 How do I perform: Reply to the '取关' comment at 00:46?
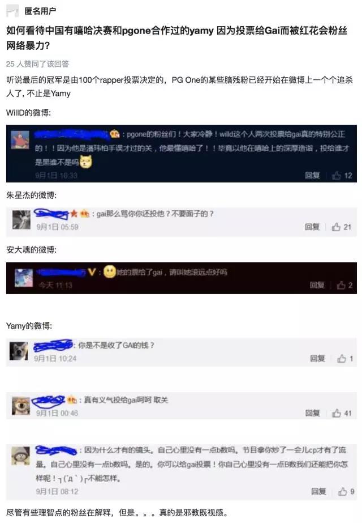pyautogui.click(x=313, y=413)
